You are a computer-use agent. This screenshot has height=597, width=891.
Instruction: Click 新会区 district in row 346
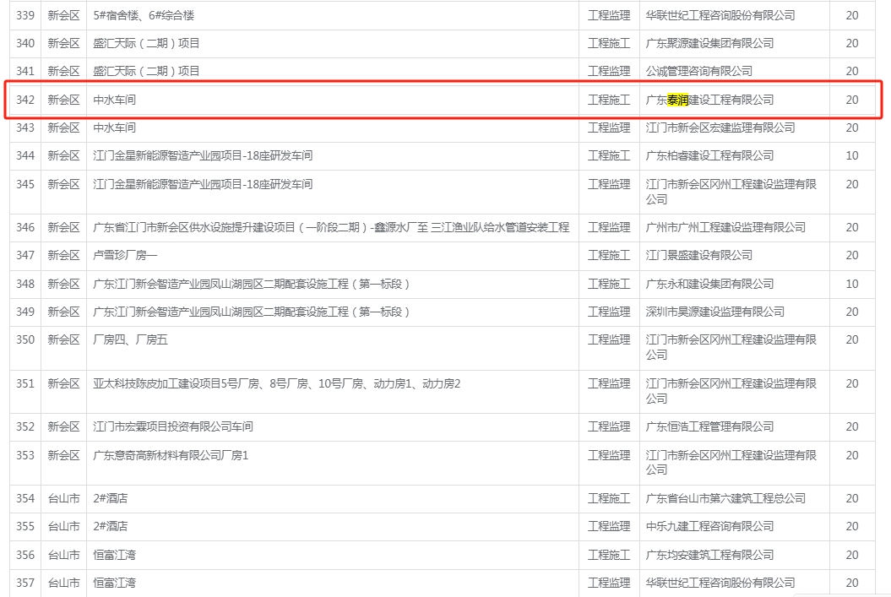(x=63, y=228)
